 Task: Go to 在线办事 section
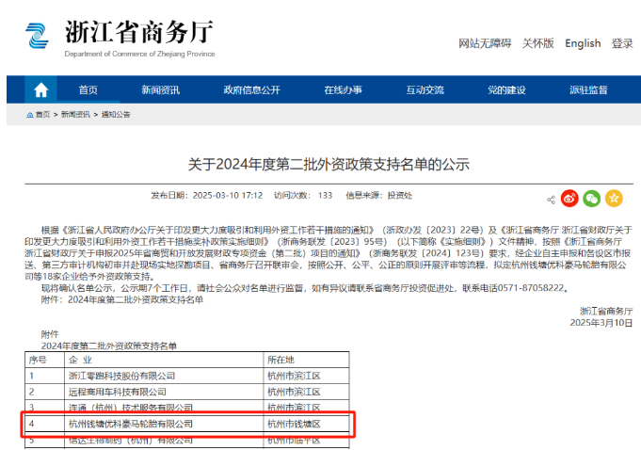pos(343,90)
